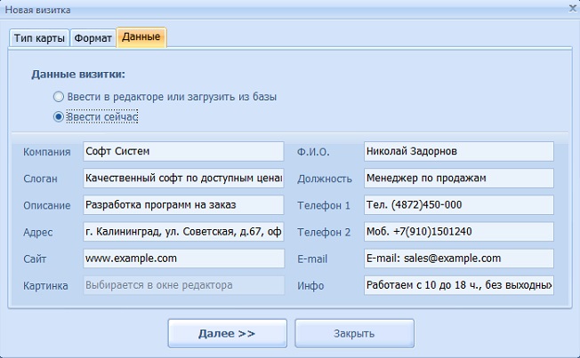Click the disabled Картинка field
The height and width of the screenshot is (358, 580).
click(183, 285)
